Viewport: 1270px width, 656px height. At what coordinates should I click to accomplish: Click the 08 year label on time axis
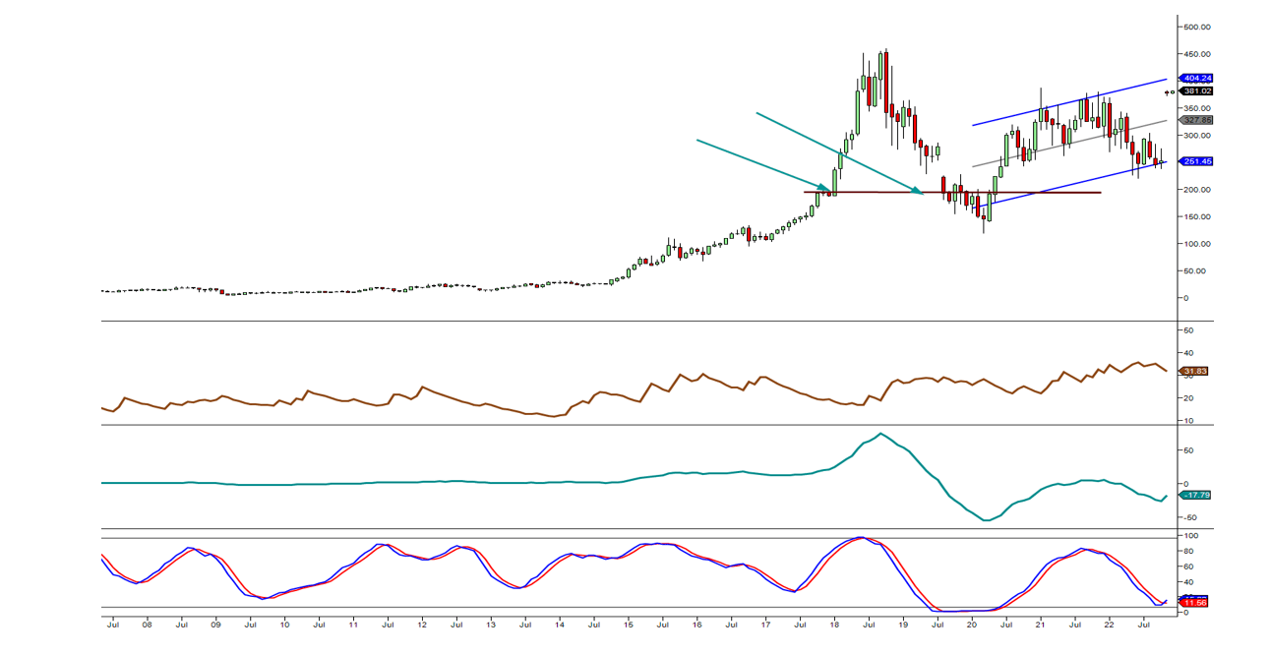click(147, 624)
